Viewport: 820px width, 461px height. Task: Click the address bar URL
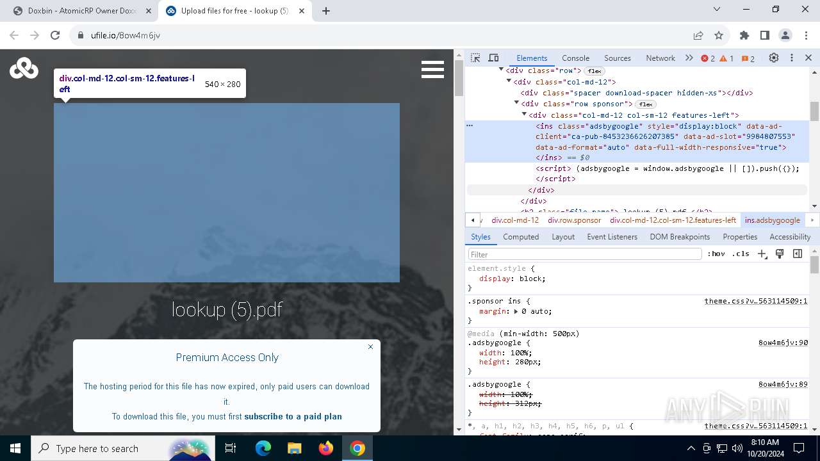[126, 35]
